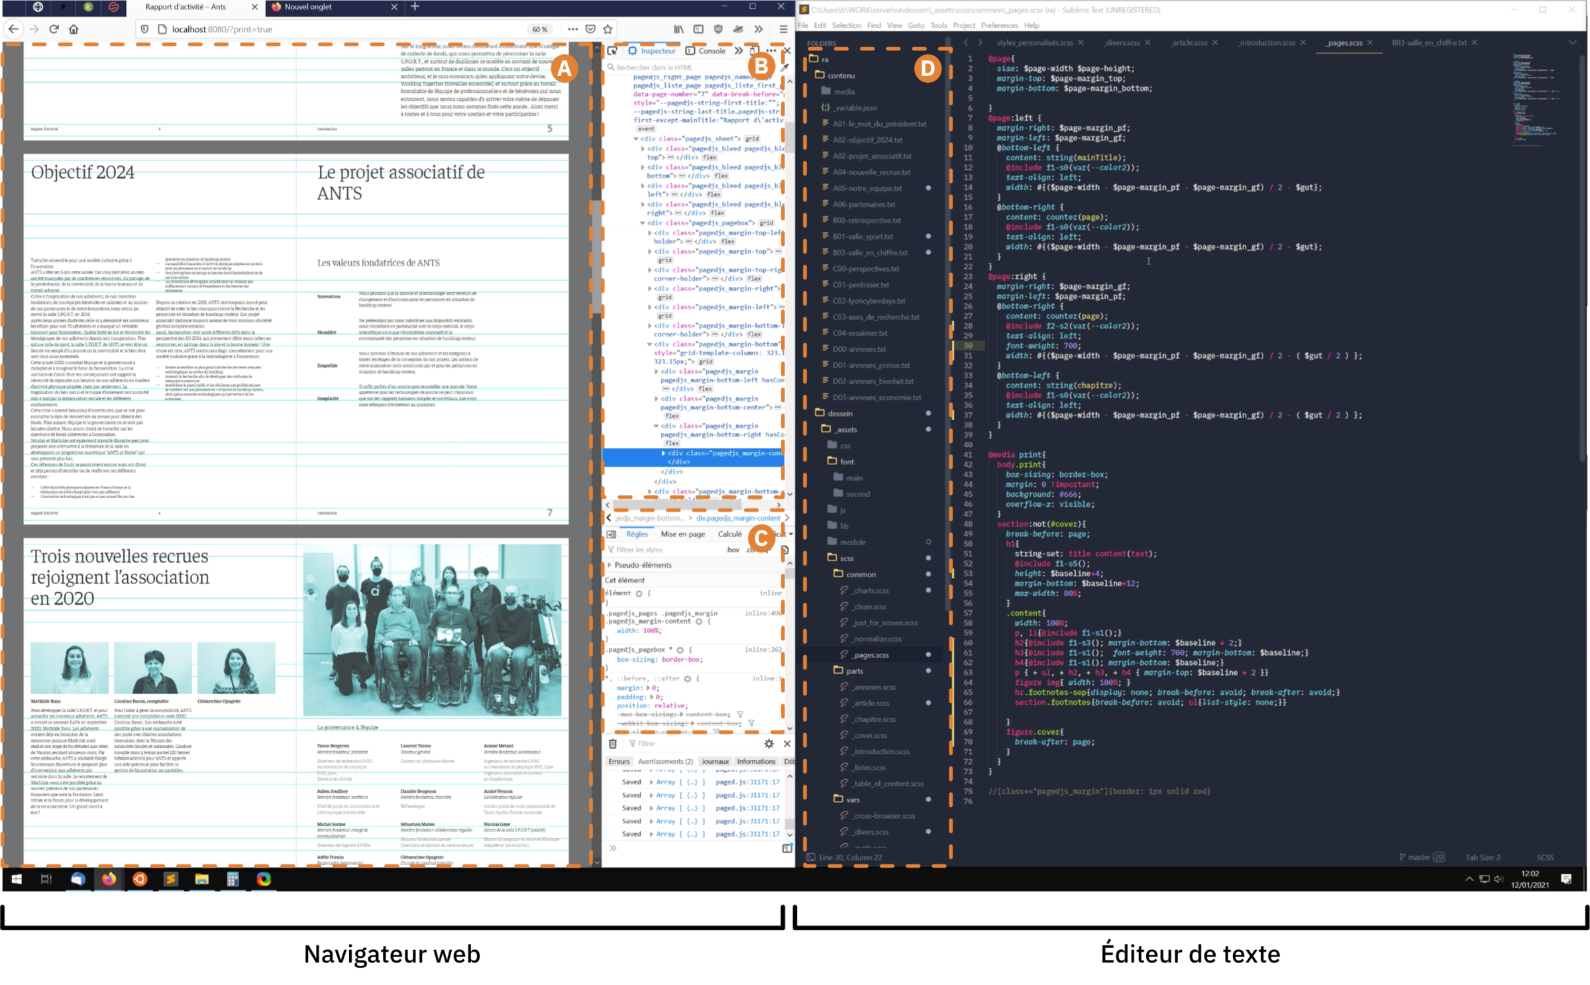
Task: Activate the element picker in DevTools
Action: (612, 51)
